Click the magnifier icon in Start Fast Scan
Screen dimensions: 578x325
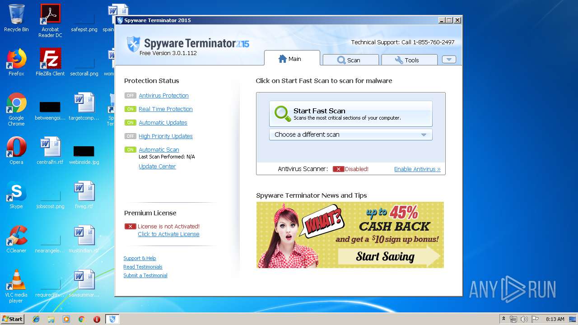pyautogui.click(x=283, y=114)
